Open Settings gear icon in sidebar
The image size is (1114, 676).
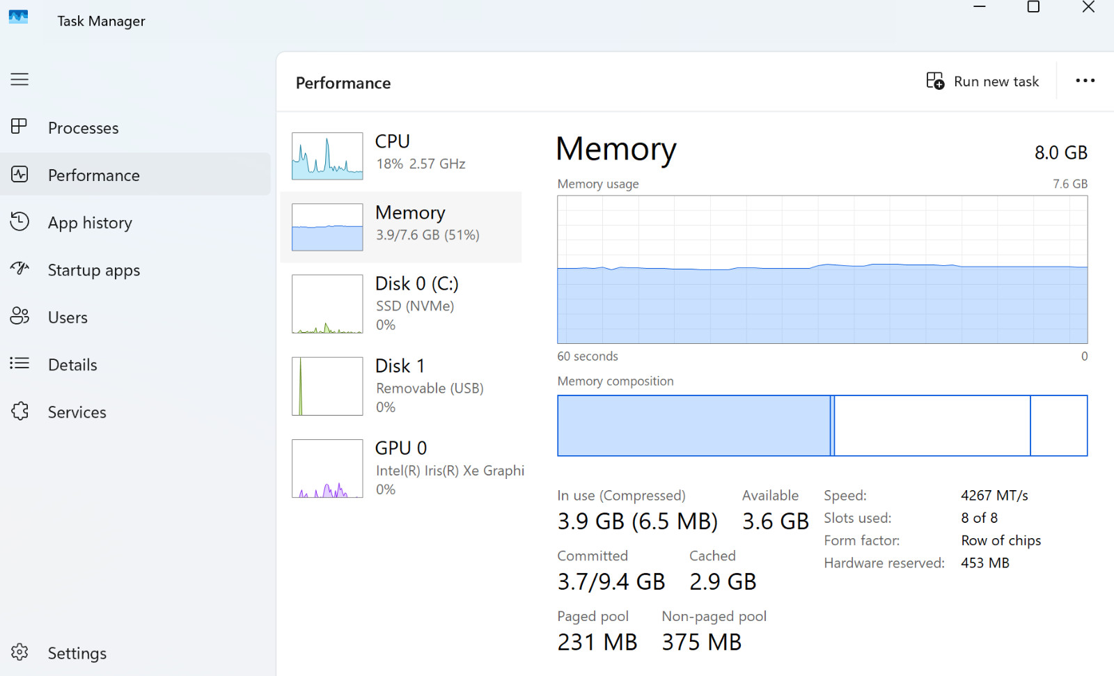pos(19,652)
